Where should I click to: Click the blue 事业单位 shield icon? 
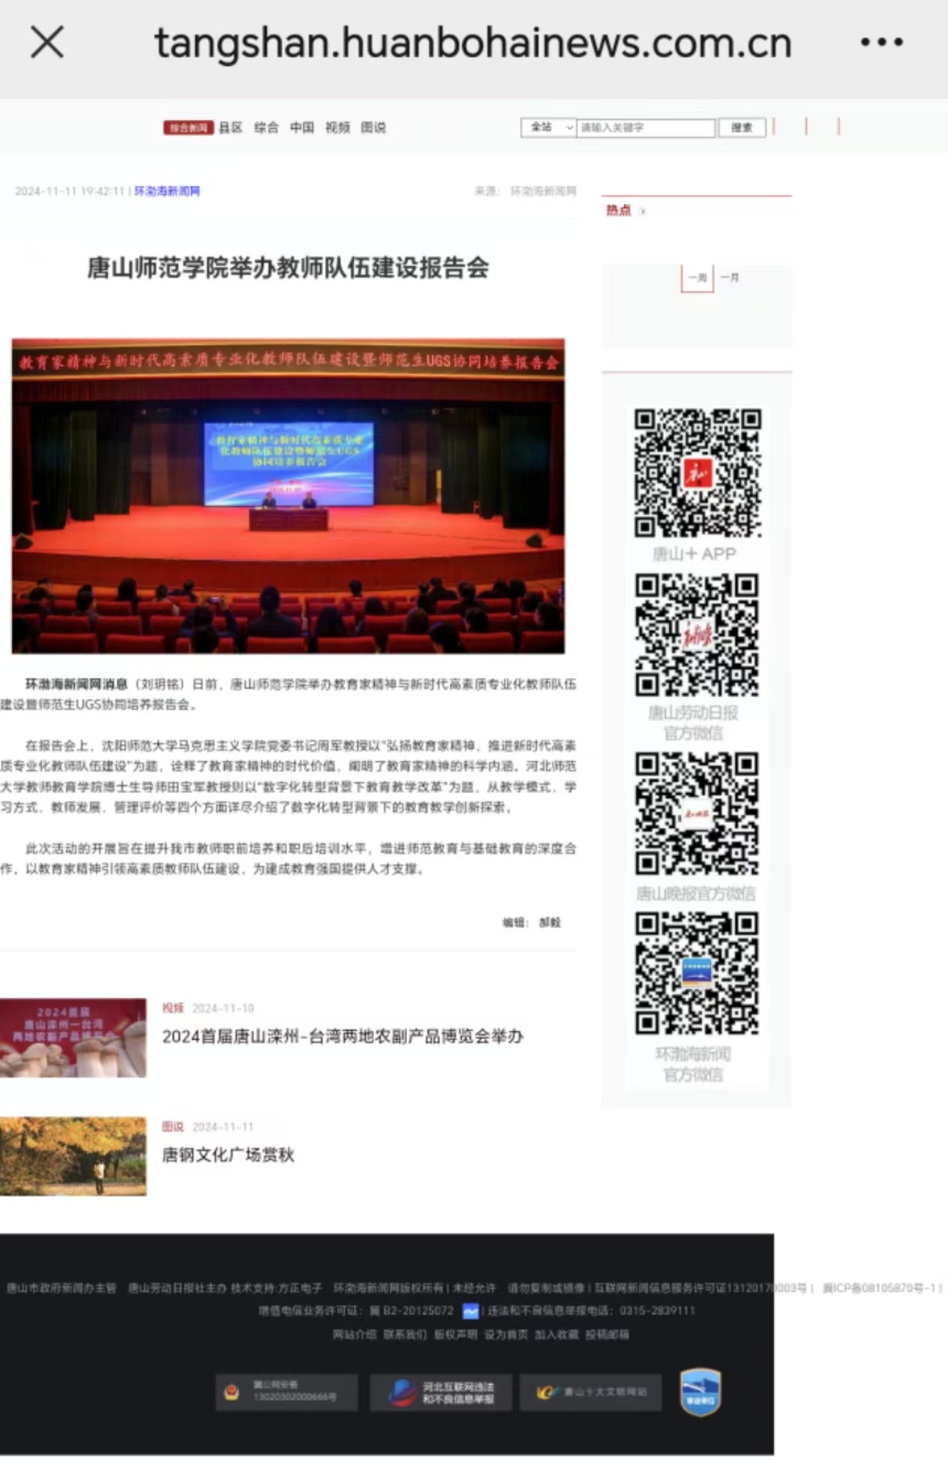pos(700,1392)
